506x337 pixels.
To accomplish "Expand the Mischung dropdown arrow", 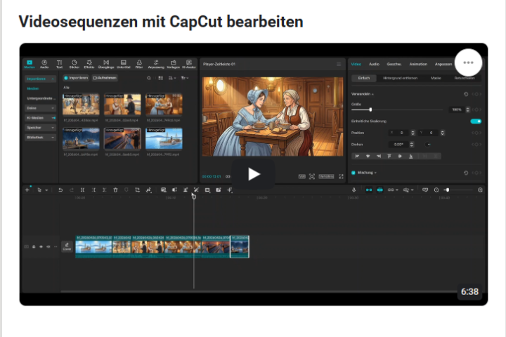I will pyautogui.click(x=375, y=173).
